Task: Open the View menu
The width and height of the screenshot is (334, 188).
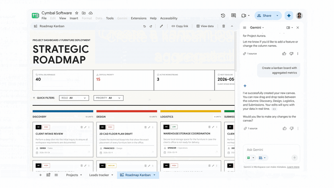Action: pos(63,18)
